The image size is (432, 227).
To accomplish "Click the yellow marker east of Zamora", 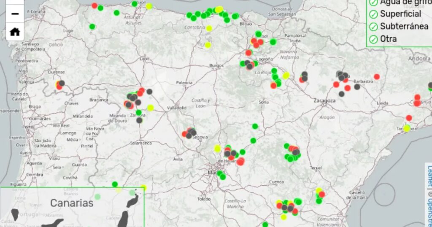I will coord(150,108).
